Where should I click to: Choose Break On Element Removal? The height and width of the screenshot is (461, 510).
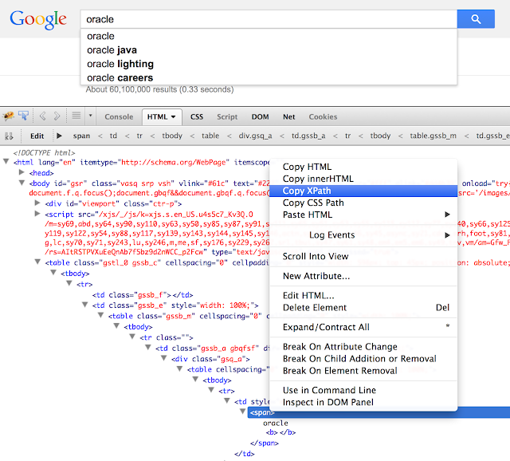click(x=363, y=371)
